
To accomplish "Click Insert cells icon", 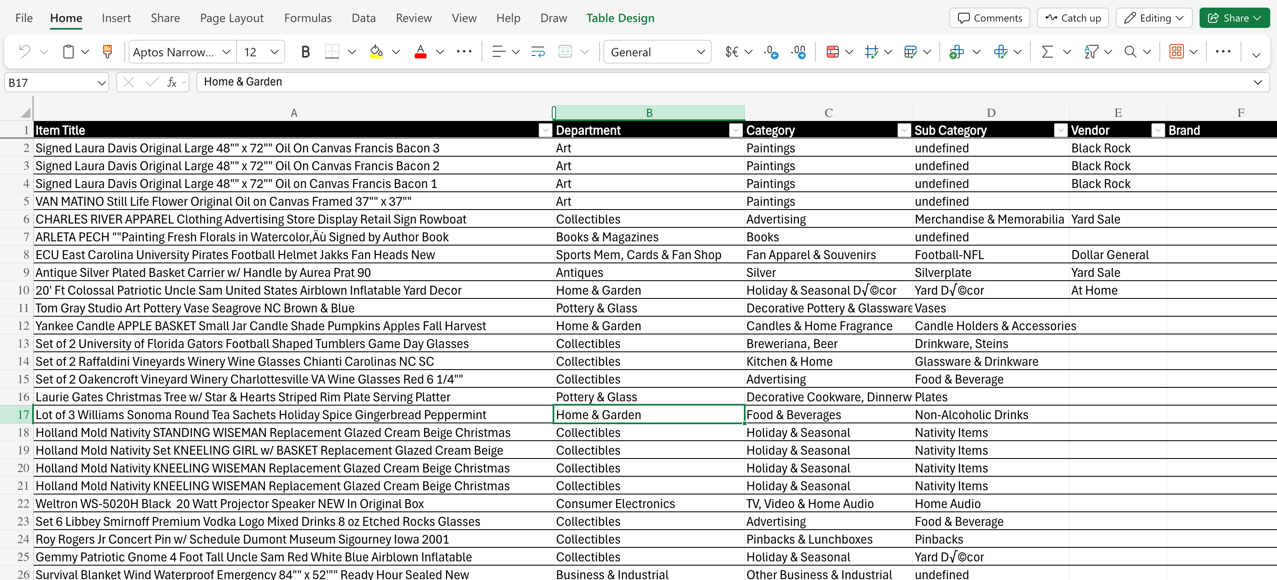I will click(956, 52).
